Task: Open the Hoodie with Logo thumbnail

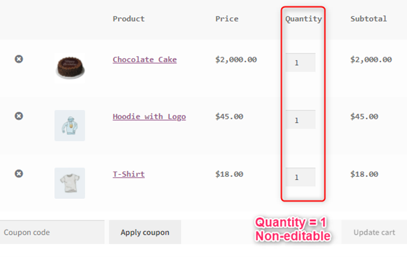Action: [70, 126]
